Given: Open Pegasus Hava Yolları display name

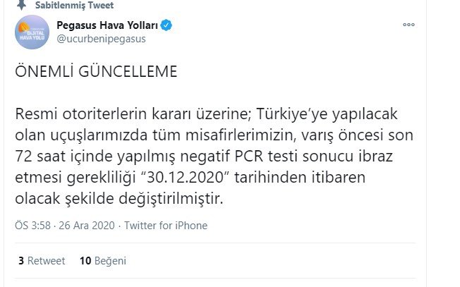Looking at the screenshot, I should [107, 25].
